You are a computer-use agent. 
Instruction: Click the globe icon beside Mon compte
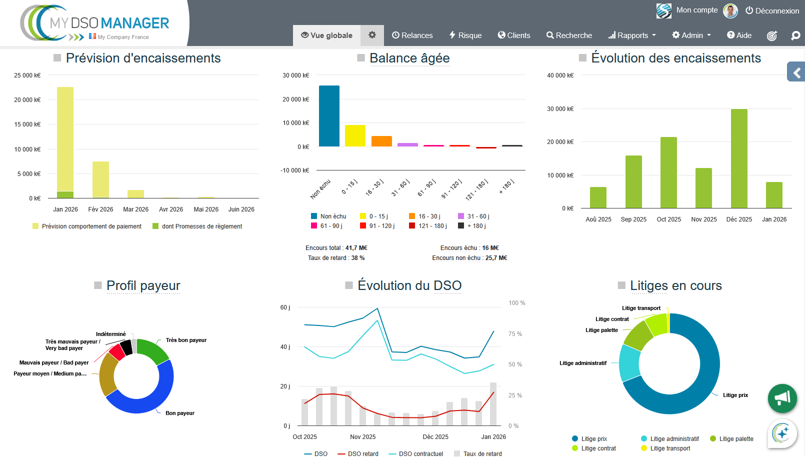coord(664,10)
